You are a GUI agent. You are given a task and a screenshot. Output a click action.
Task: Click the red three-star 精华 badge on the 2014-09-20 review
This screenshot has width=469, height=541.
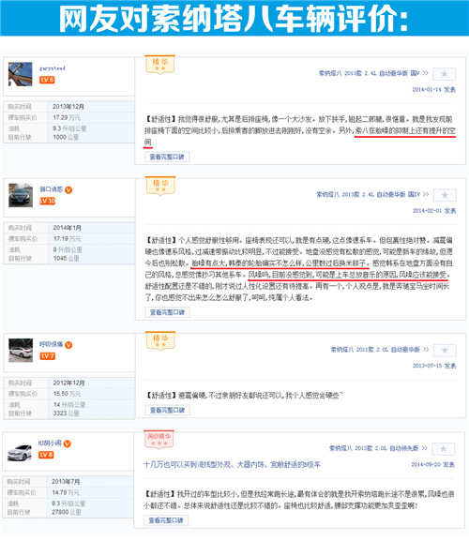pos(159,440)
